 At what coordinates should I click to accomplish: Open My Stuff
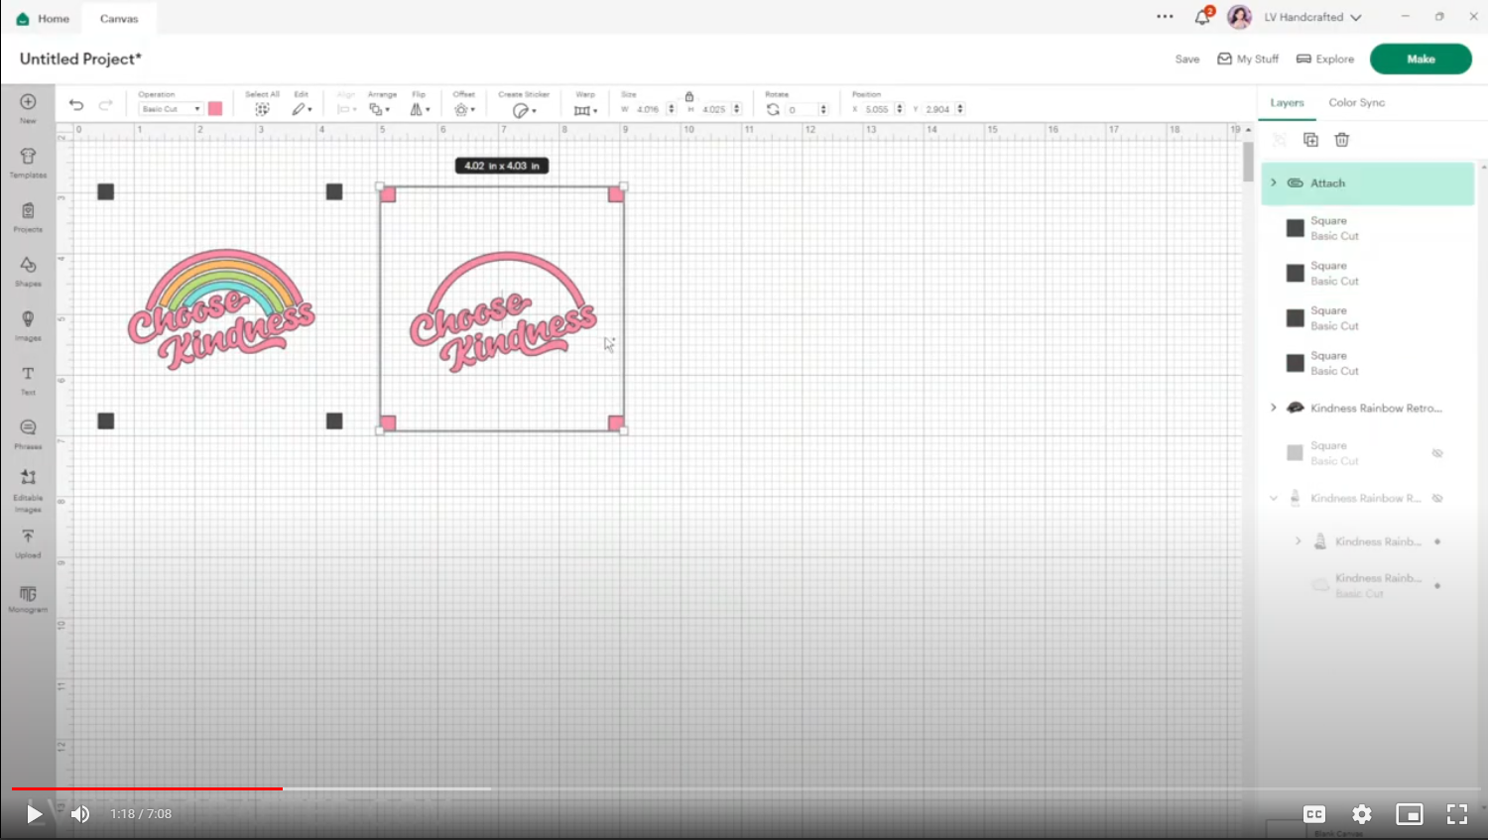[1248, 60]
